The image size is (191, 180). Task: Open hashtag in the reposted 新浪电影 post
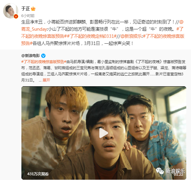point(44,62)
